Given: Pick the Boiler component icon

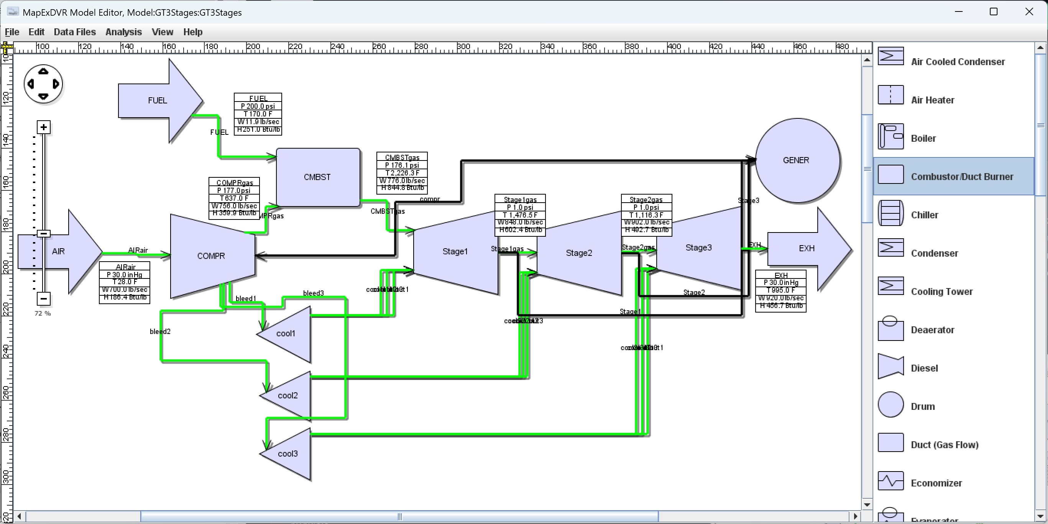Looking at the screenshot, I should point(890,136).
